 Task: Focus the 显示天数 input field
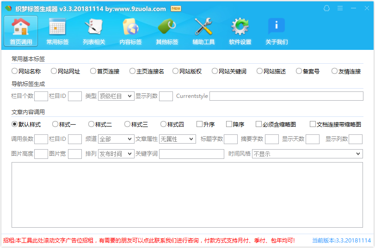(x=313, y=139)
